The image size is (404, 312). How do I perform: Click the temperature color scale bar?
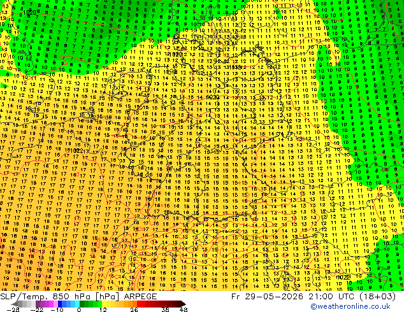click(99, 304)
